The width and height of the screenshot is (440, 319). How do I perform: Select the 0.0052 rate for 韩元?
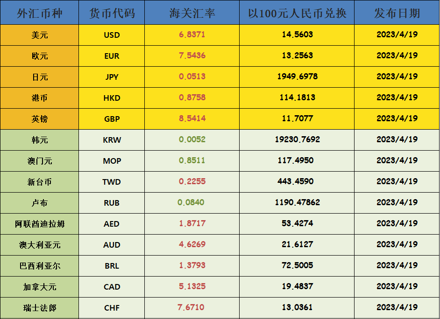(x=192, y=139)
